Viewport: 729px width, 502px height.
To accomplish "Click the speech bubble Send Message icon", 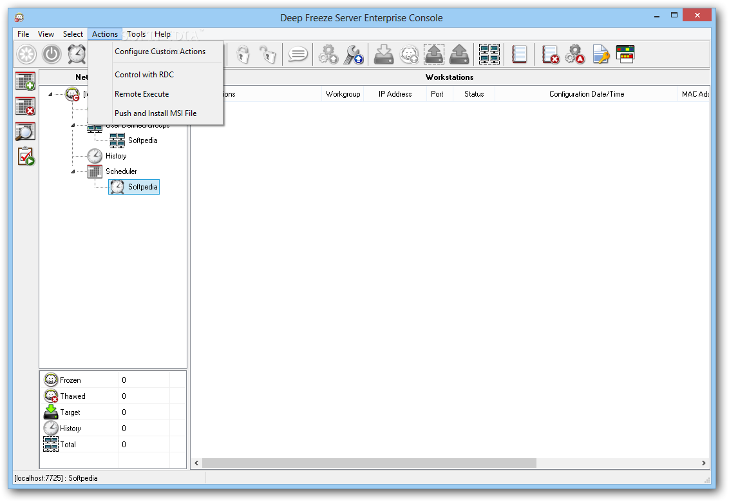I will [x=298, y=54].
